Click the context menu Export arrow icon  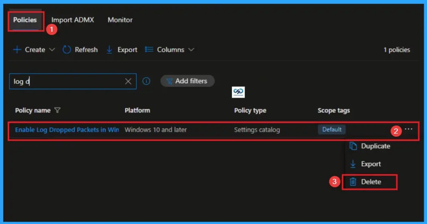[353, 164]
